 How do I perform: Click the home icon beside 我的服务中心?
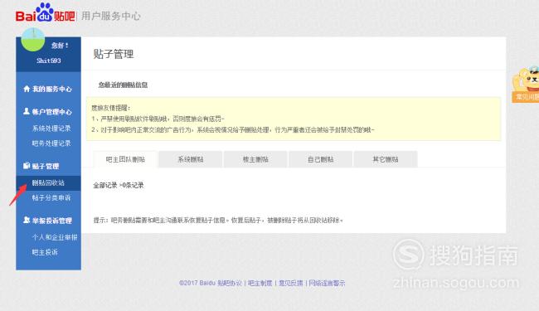27,89
